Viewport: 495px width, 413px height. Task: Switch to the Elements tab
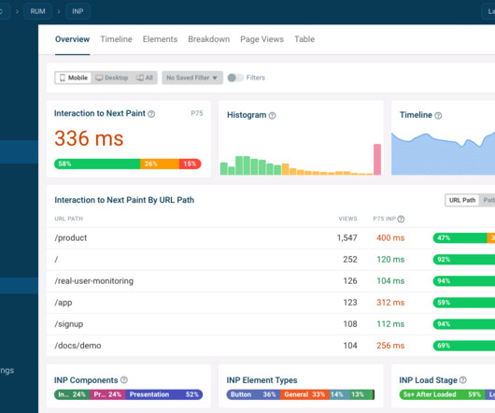coord(160,39)
